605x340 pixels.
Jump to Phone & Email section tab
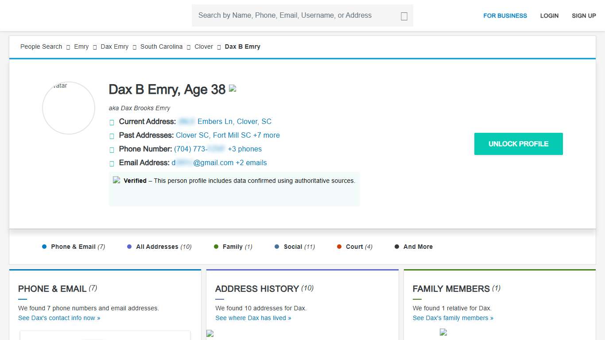click(x=74, y=247)
